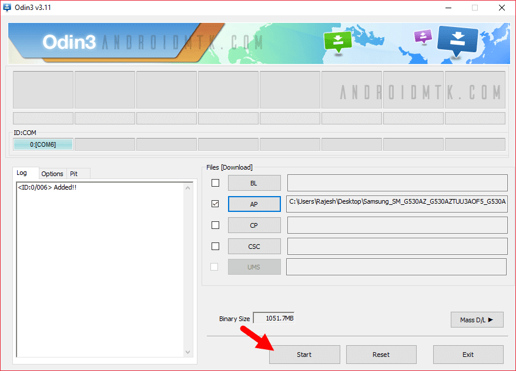
Task: Enable the CSC file checkbox
Action: tap(215, 246)
